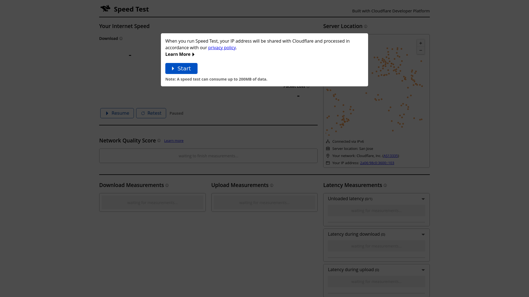
Task: Open the privacy policy link
Action: 222,48
